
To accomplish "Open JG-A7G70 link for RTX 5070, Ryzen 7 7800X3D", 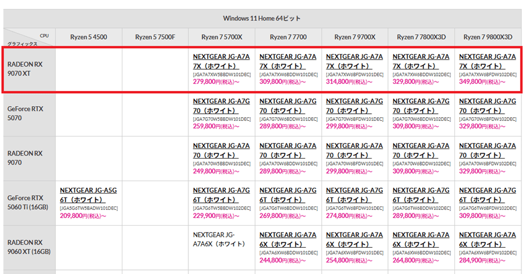I will point(421,106).
